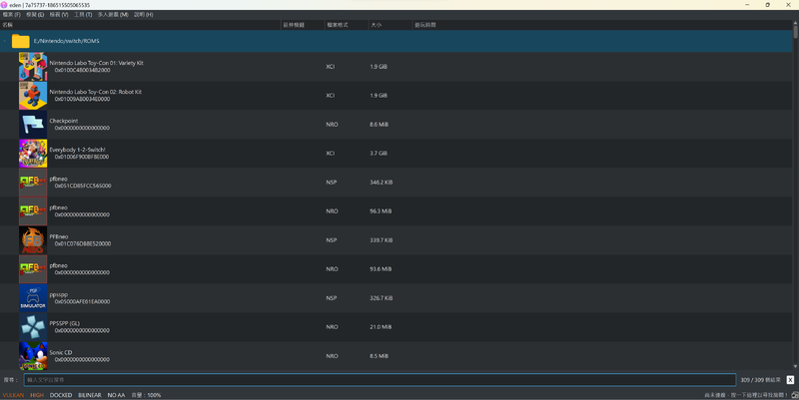Switch BILINEAR scaling filter

(90, 395)
